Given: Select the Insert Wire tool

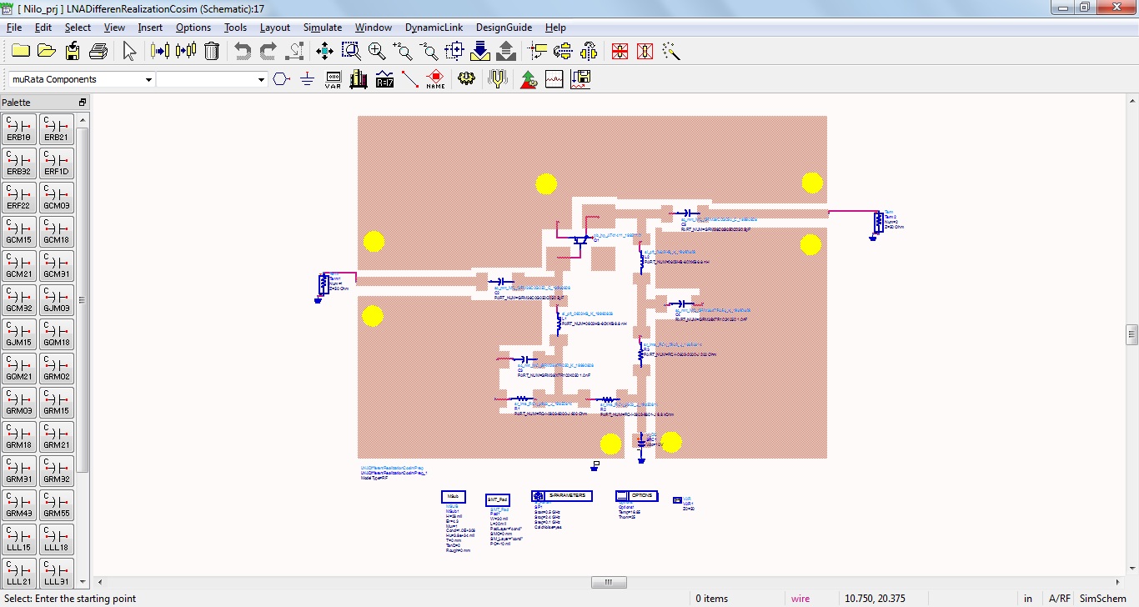Looking at the screenshot, I should tap(409, 79).
